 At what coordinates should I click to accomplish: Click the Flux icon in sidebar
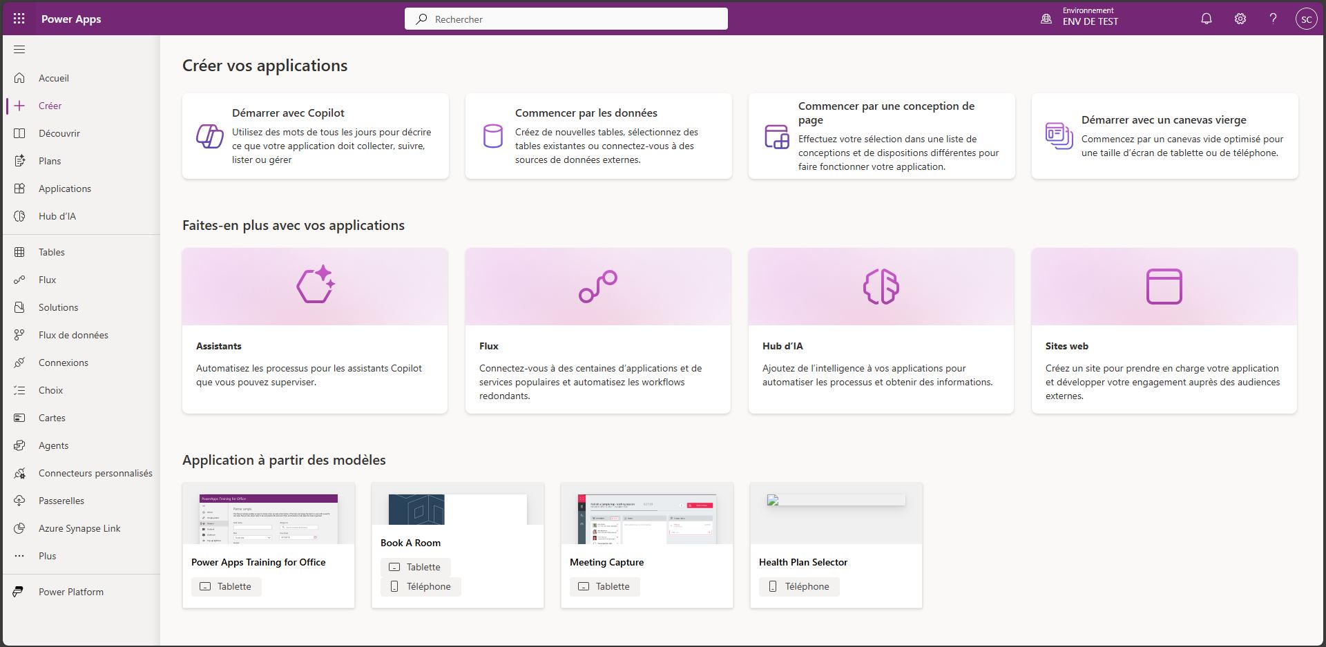point(19,280)
